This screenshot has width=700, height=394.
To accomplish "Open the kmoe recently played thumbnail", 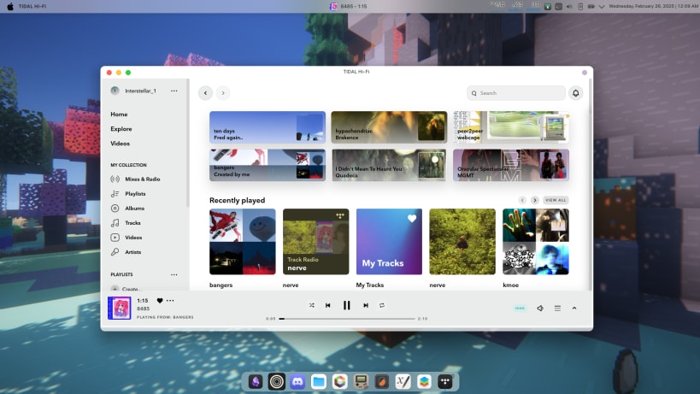I will 536,241.
